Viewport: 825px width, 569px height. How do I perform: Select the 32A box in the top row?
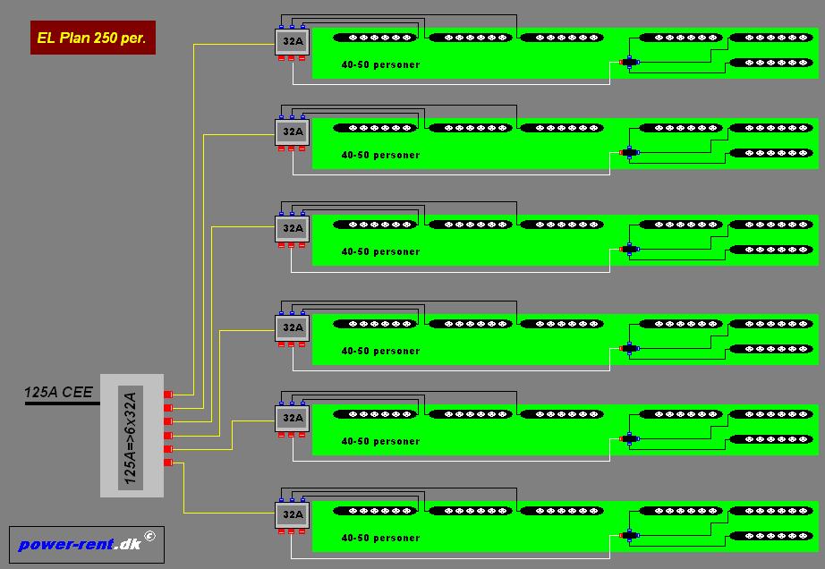[292, 41]
